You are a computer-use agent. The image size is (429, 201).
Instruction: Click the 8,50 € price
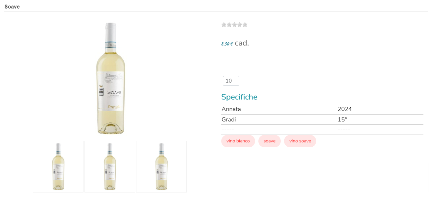pos(227,44)
